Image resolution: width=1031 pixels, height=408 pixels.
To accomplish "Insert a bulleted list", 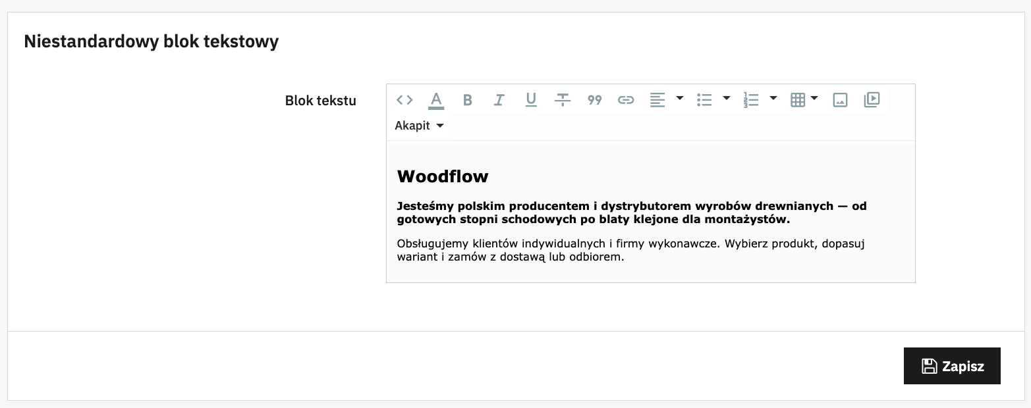I will click(704, 100).
